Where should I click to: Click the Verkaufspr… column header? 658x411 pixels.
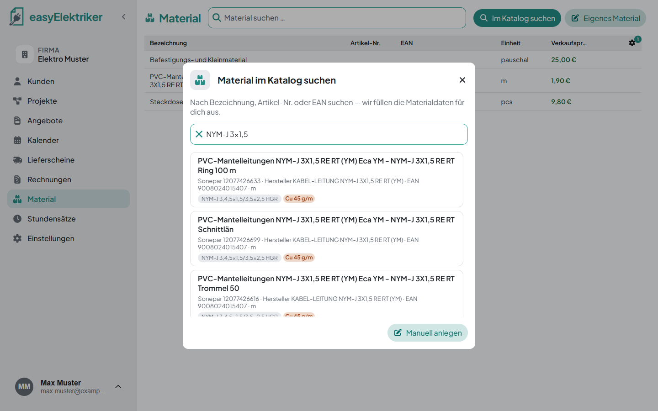569,43
